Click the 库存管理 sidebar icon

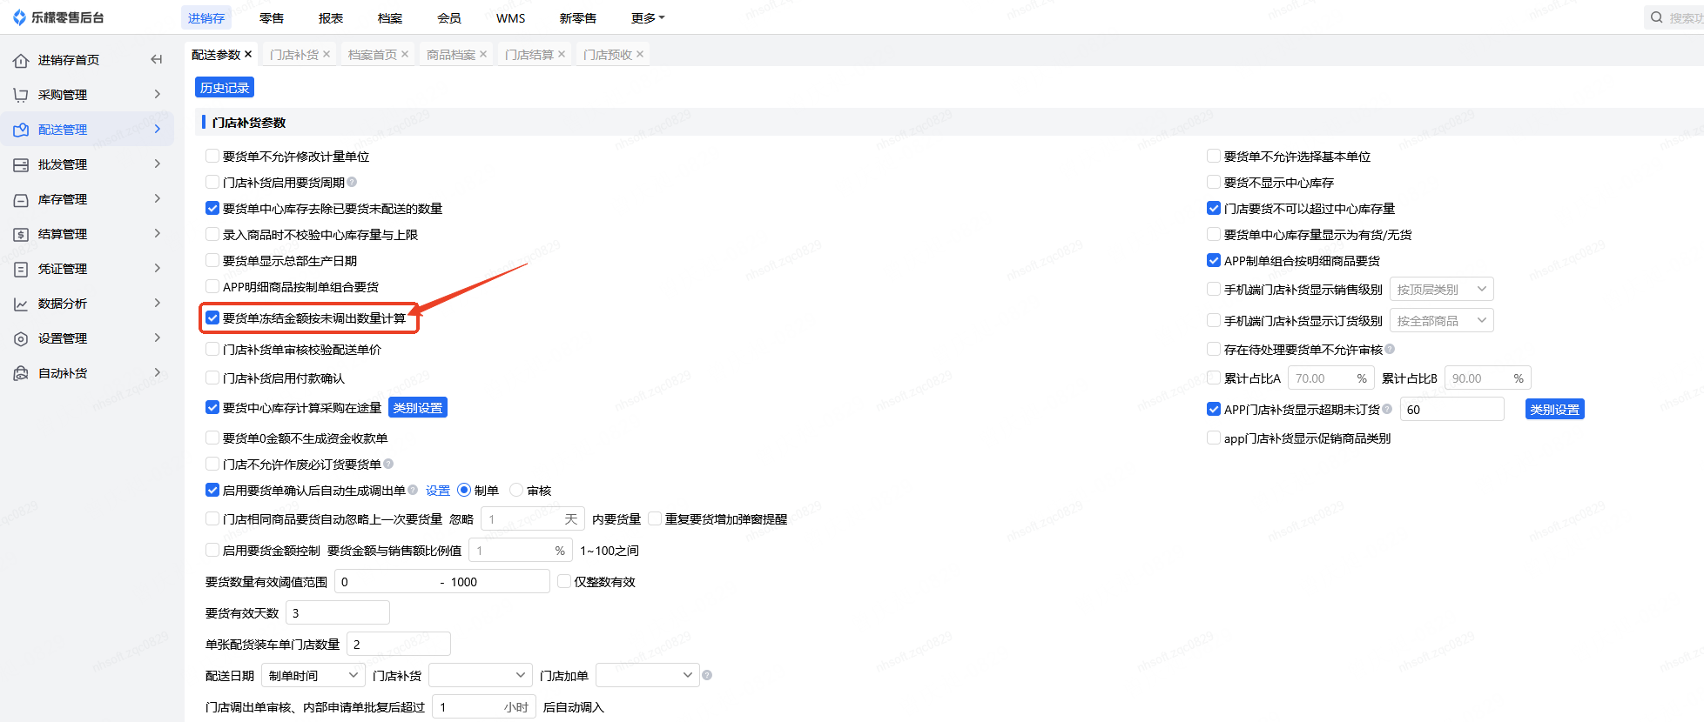21,199
